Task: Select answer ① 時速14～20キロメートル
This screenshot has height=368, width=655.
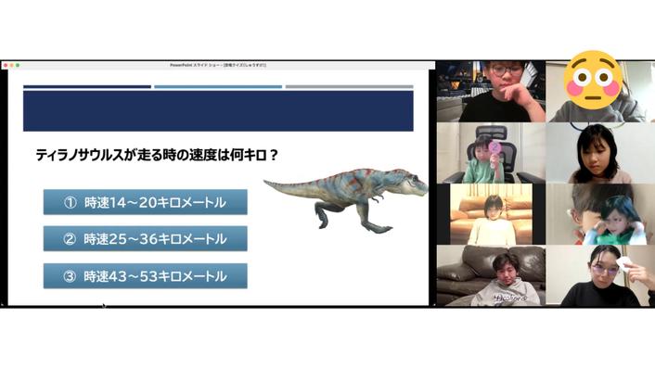Action: pyautogui.click(x=145, y=202)
